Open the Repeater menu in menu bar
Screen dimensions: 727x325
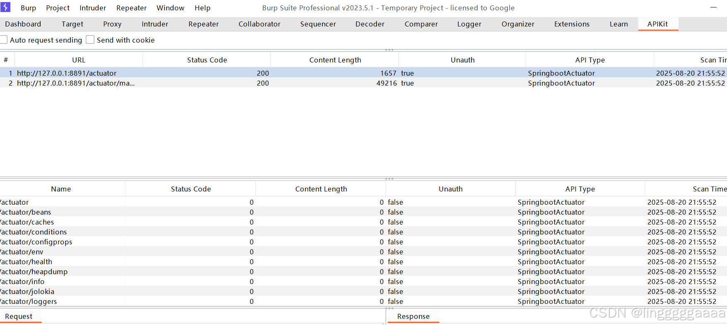(x=131, y=8)
